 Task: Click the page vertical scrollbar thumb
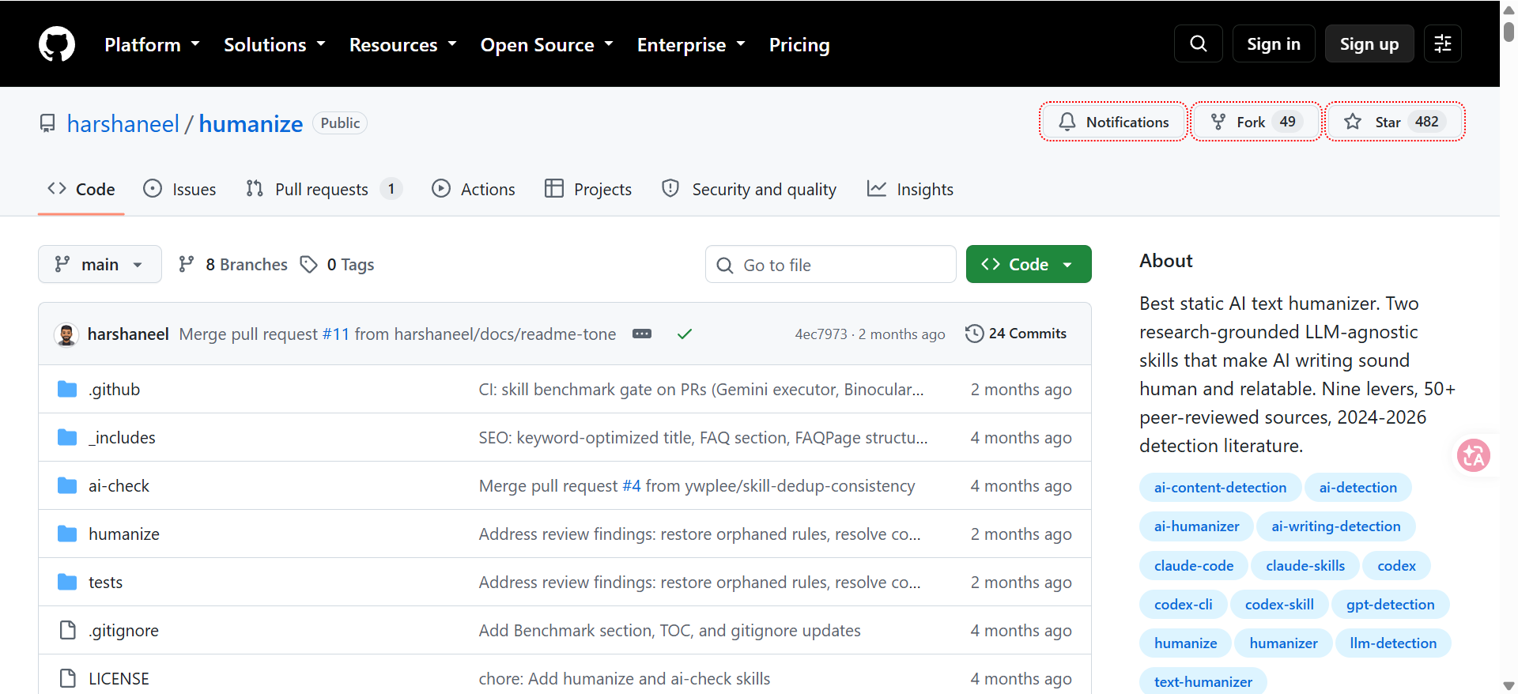[1509, 32]
